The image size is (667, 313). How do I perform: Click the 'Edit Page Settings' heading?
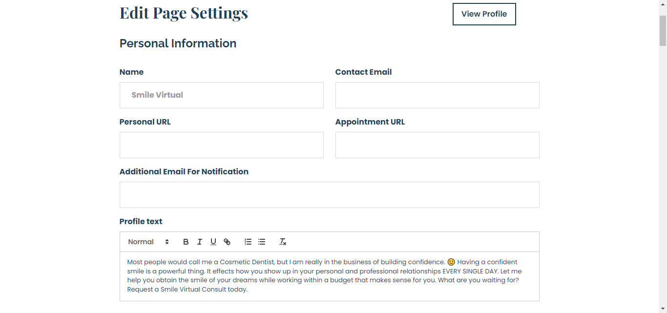point(184,13)
